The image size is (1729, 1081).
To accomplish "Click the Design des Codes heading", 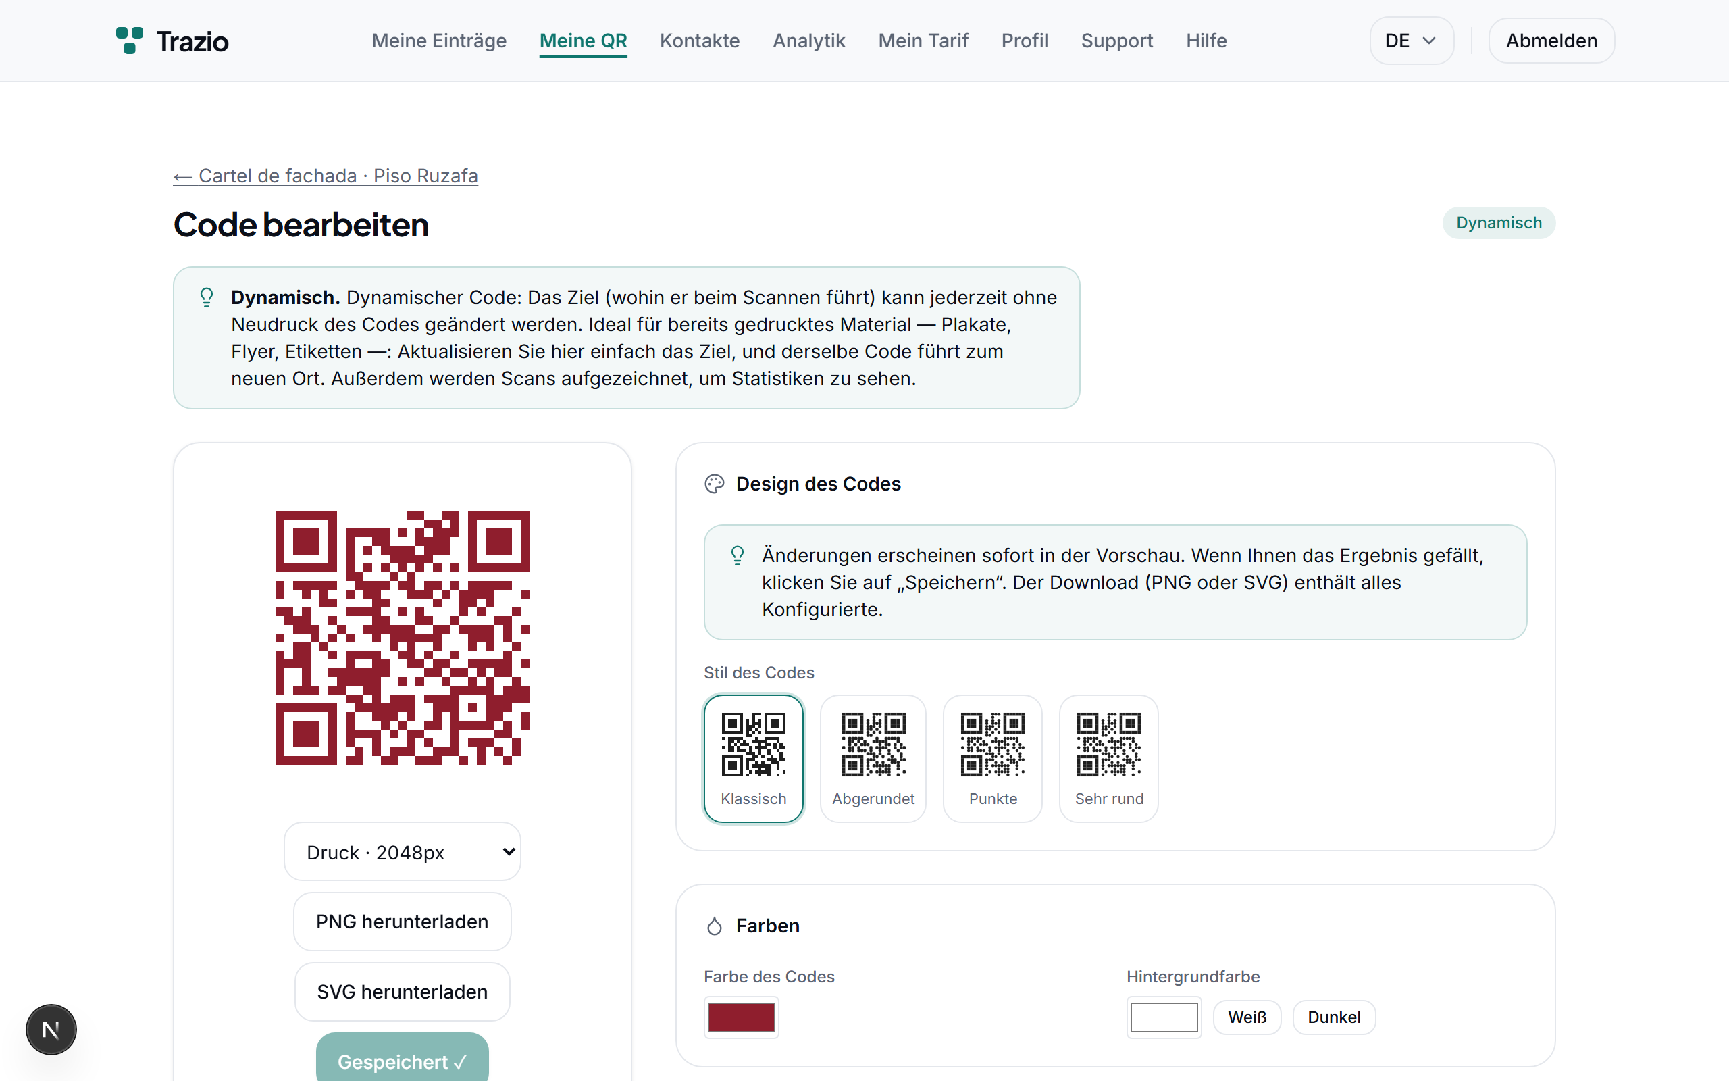I will pos(818,484).
